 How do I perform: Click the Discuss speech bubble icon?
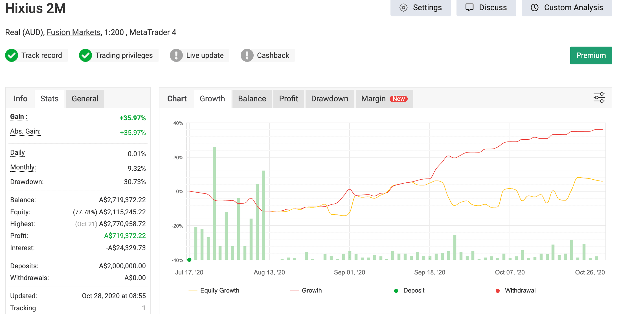pyautogui.click(x=469, y=8)
